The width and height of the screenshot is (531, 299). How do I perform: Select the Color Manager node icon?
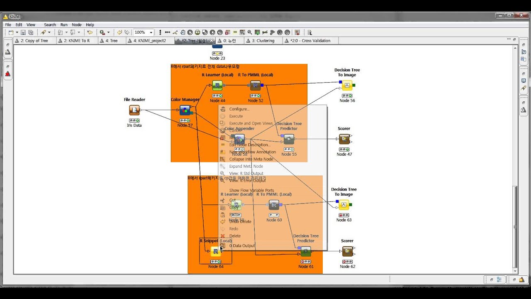click(x=185, y=110)
